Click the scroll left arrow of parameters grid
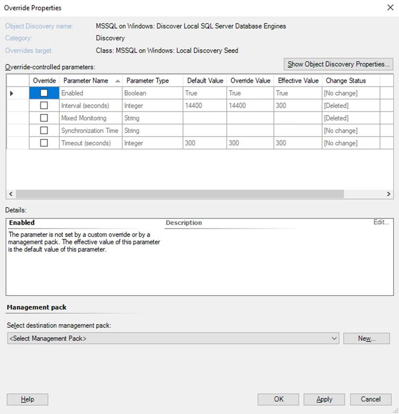Viewport: 399px width, 414px height. [x=11, y=194]
